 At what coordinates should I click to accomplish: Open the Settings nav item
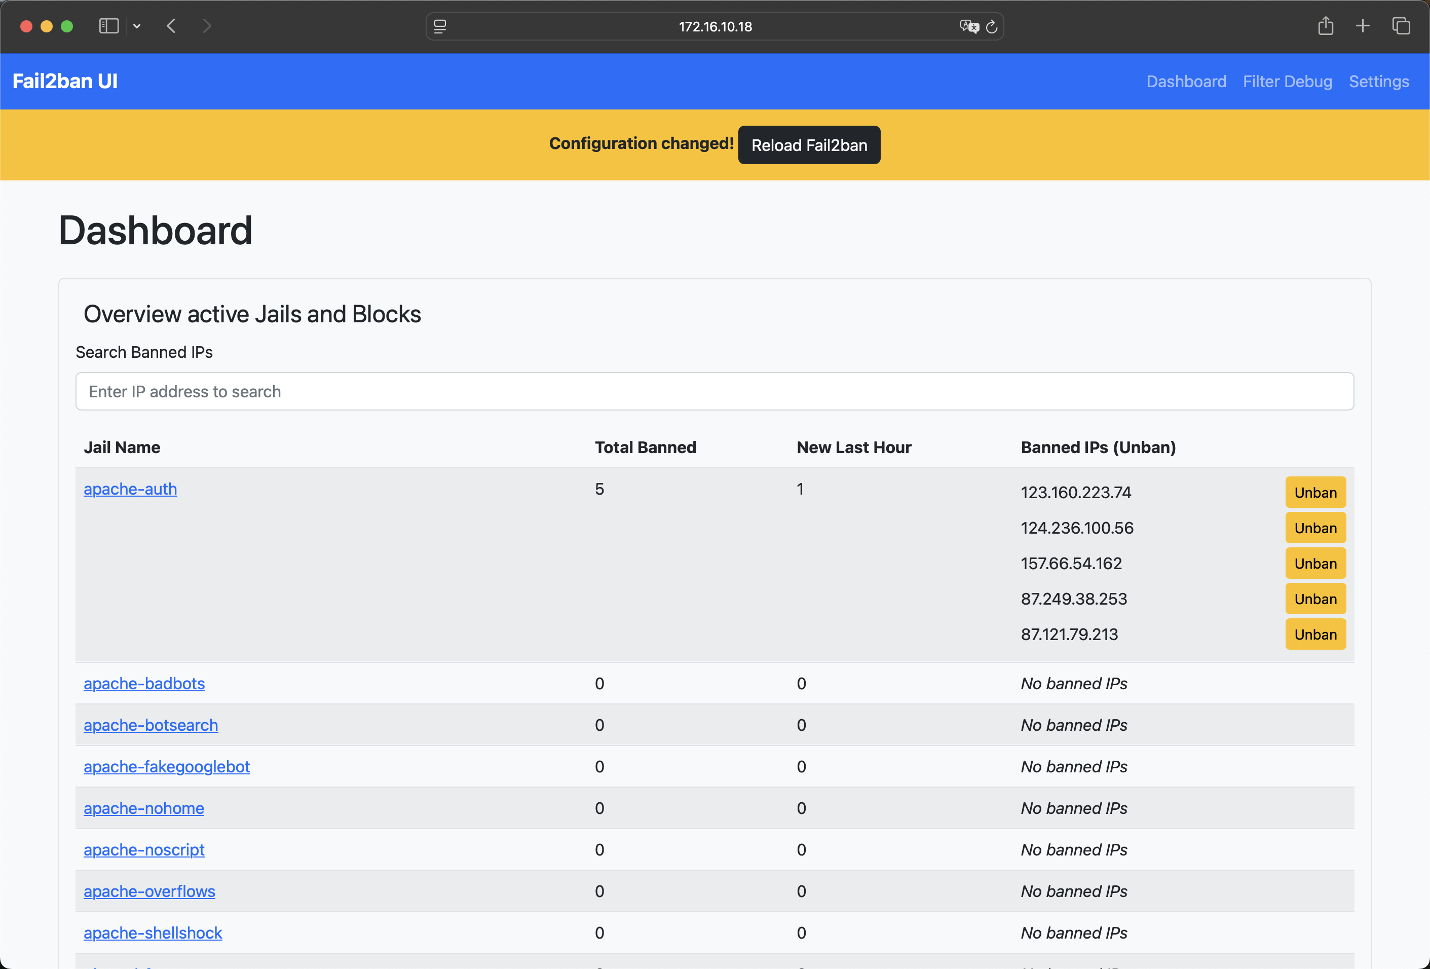1378,81
